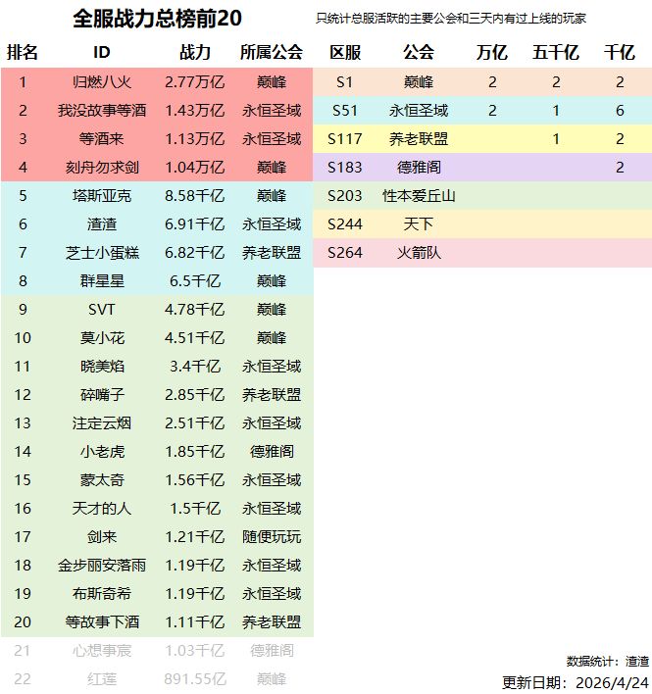Select power value 6.5千亿
The width and height of the screenshot is (652, 694).
195,281
